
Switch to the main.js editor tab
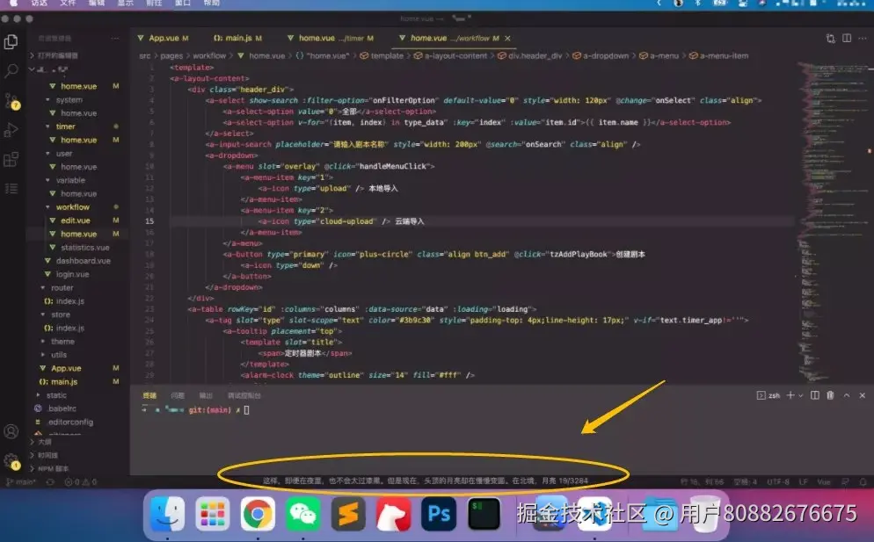tap(238, 38)
